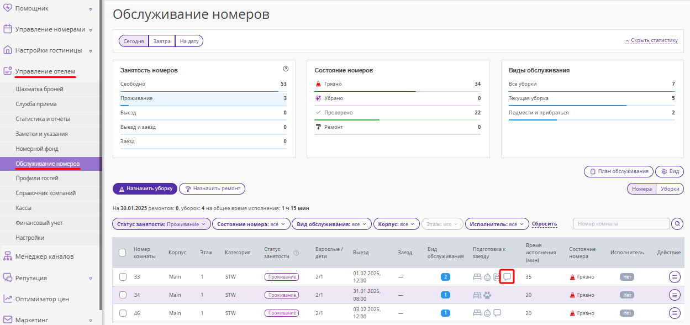Click the bed icon in room 33 row
This screenshot has width=690, height=325.
(477, 277)
